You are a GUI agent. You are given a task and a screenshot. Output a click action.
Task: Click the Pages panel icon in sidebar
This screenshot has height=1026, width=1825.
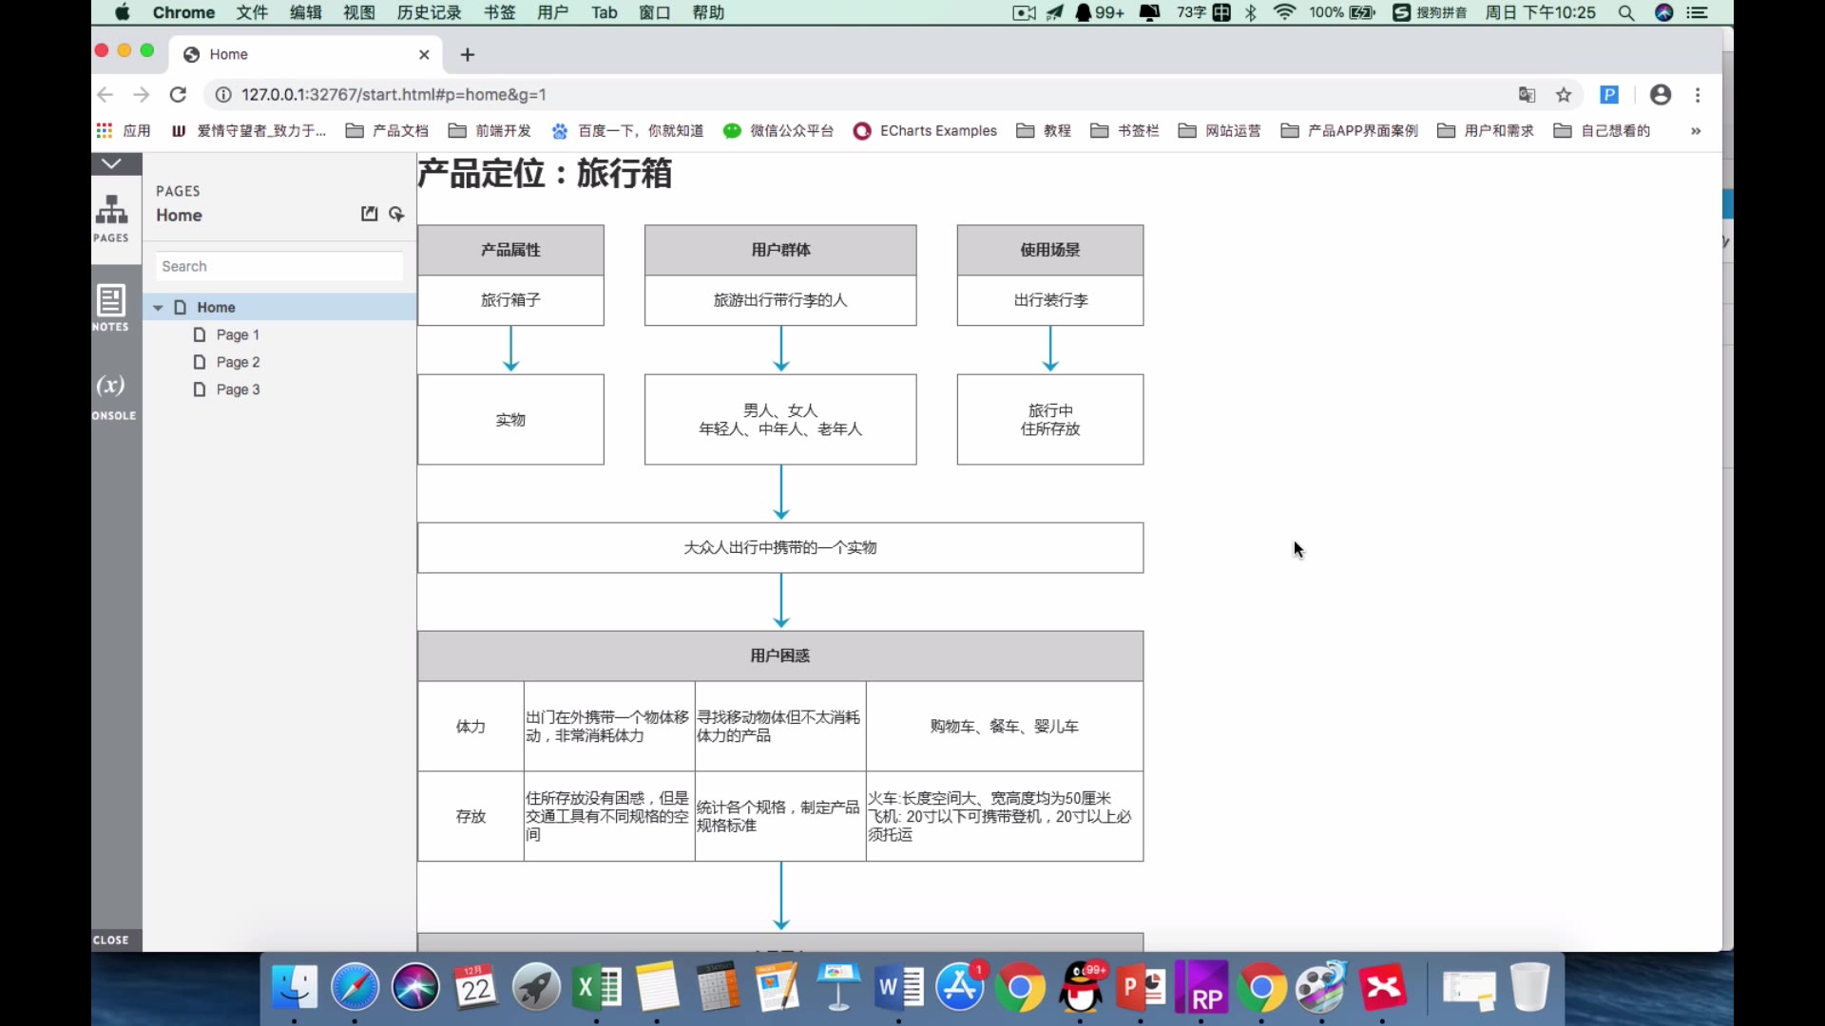pos(110,214)
